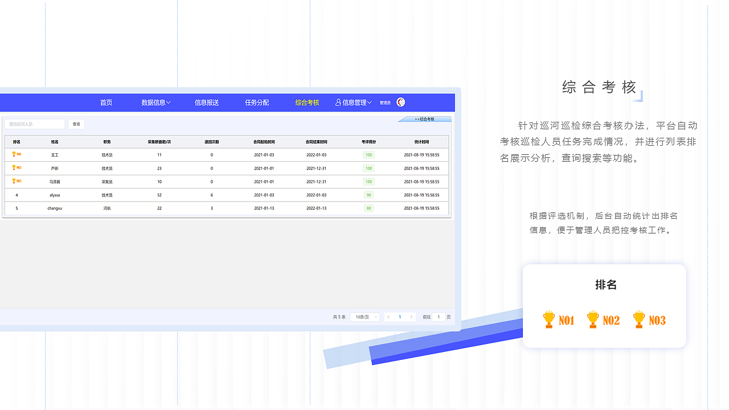Open the 10条/页 page size dropdown
Image resolution: width=729 pixels, height=410 pixels.
[x=364, y=317]
